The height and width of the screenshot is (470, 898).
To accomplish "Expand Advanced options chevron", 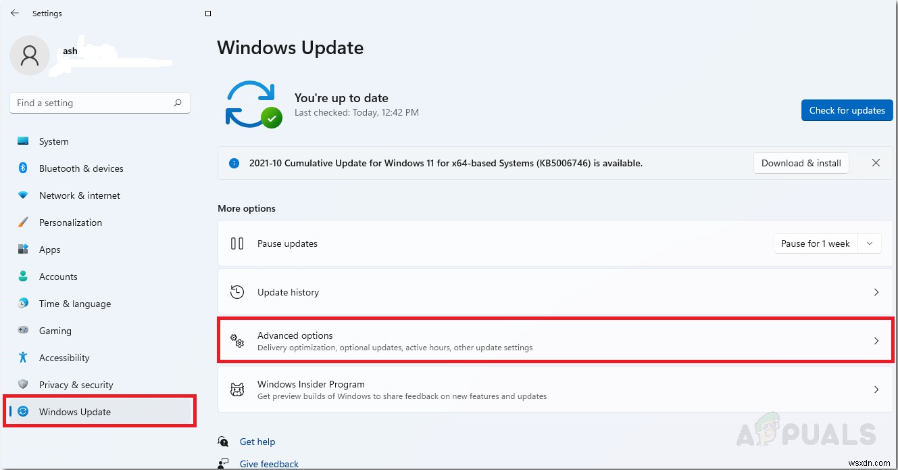I will click(x=876, y=341).
